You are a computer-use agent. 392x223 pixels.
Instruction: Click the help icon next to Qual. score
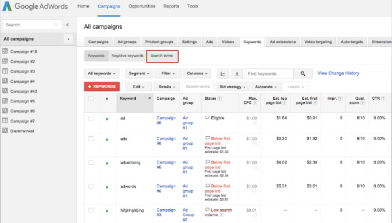363,103
